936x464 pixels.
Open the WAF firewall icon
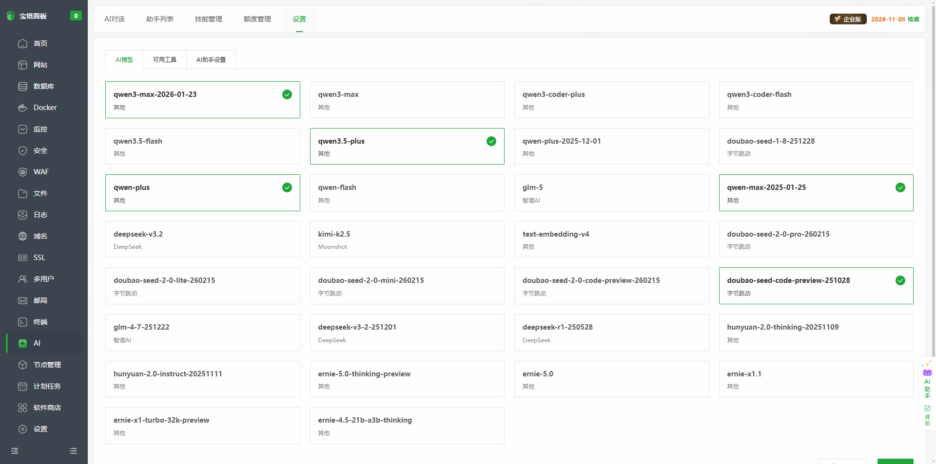coord(22,172)
